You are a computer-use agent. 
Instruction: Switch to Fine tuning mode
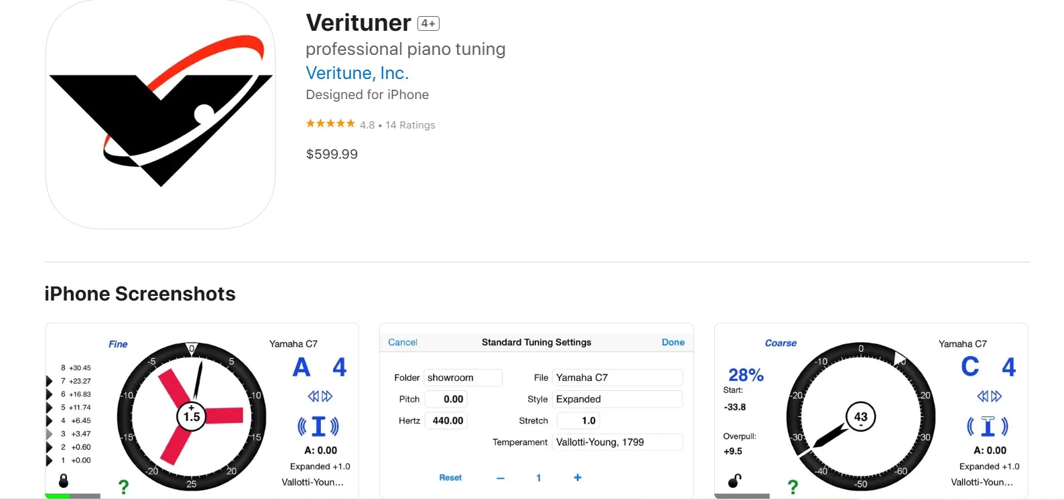tap(117, 343)
